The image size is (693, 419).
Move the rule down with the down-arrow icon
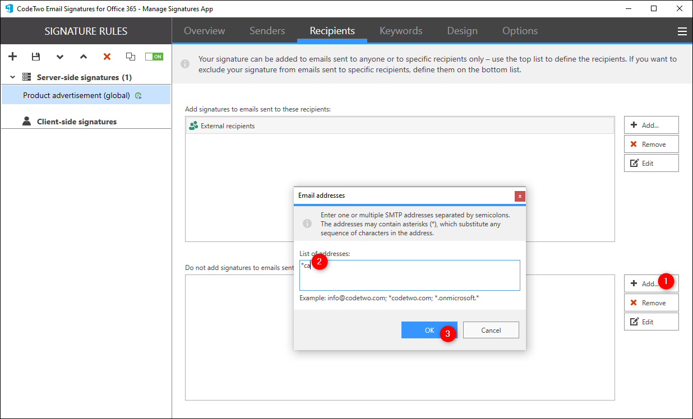click(59, 57)
